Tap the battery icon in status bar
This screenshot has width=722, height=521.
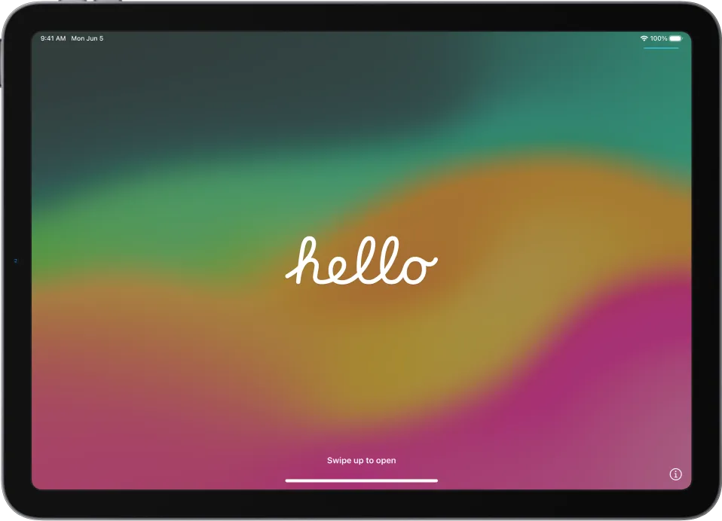pos(675,38)
